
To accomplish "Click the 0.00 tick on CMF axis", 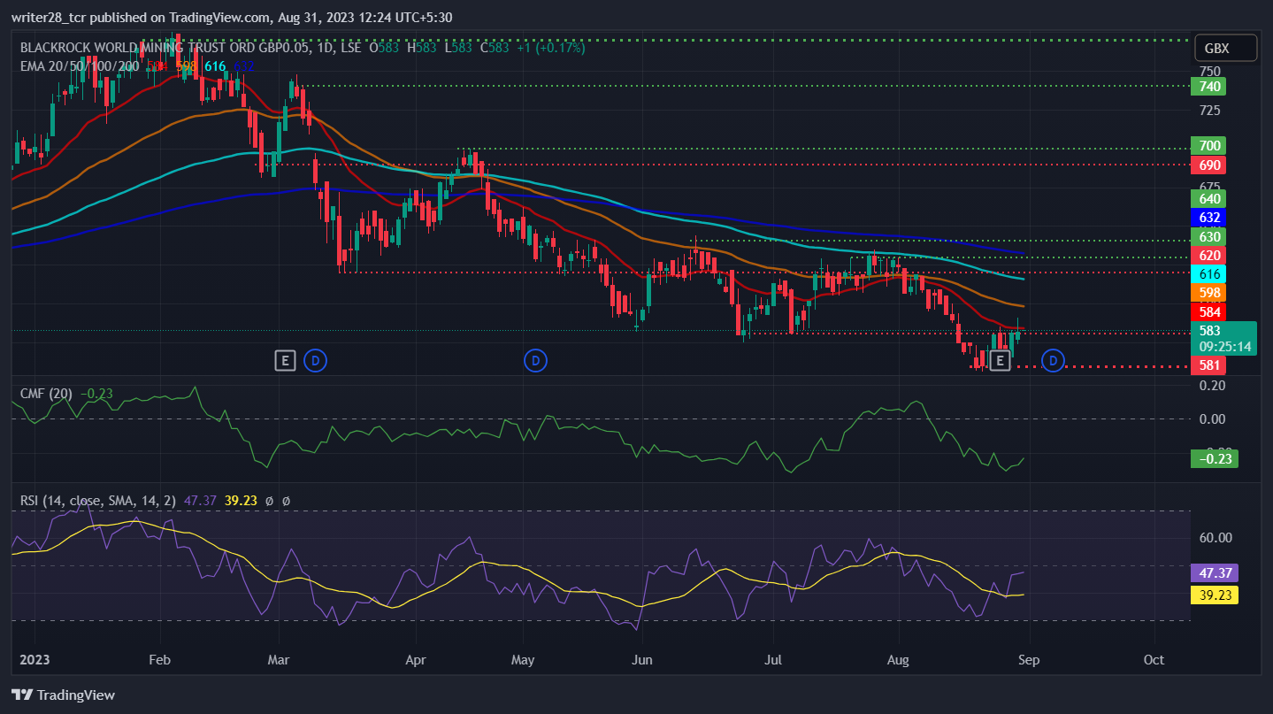I will 1211,418.
